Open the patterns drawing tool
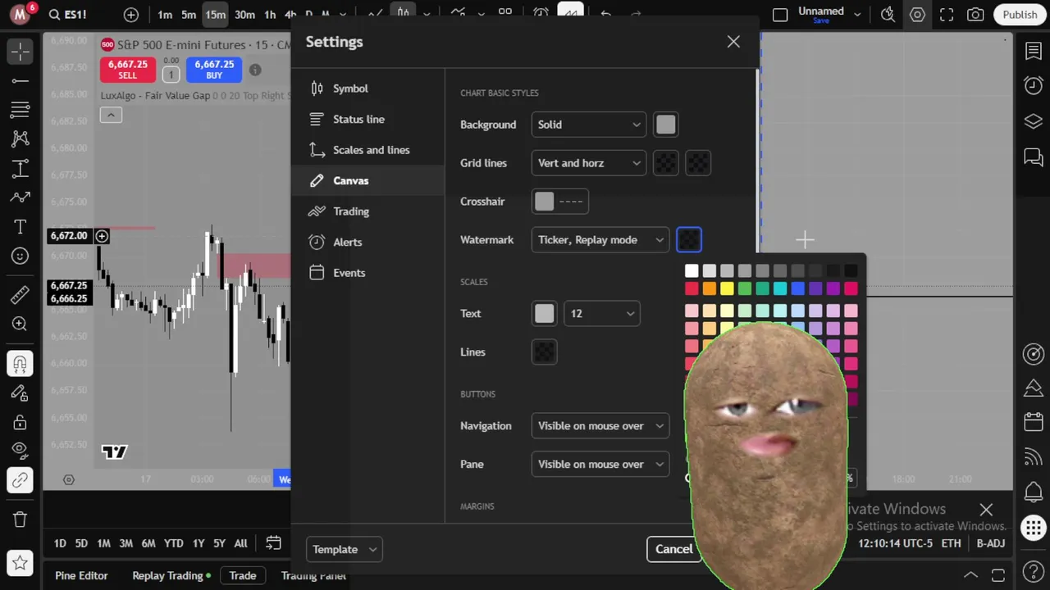The image size is (1050, 590). coord(20,138)
